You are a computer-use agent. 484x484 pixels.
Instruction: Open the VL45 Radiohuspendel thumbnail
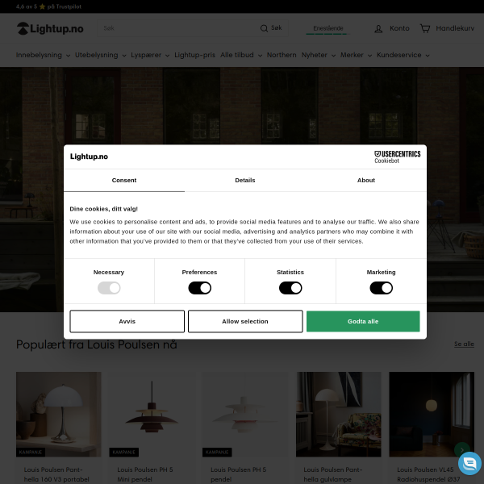point(432,415)
